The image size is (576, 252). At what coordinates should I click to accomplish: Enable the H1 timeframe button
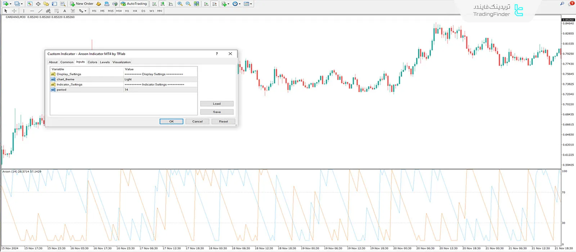click(x=127, y=11)
